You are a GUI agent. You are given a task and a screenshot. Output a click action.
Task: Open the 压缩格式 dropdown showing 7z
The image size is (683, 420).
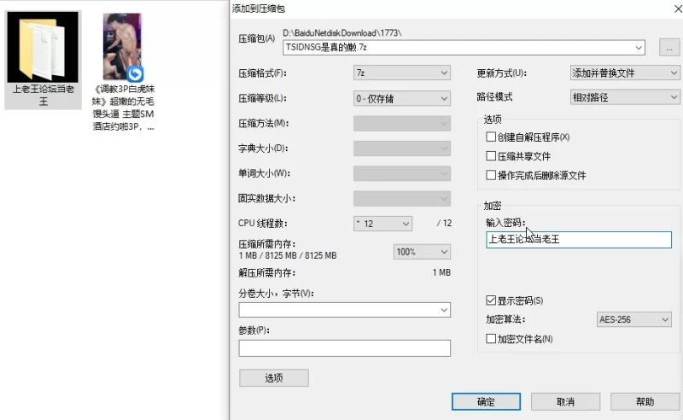click(401, 73)
